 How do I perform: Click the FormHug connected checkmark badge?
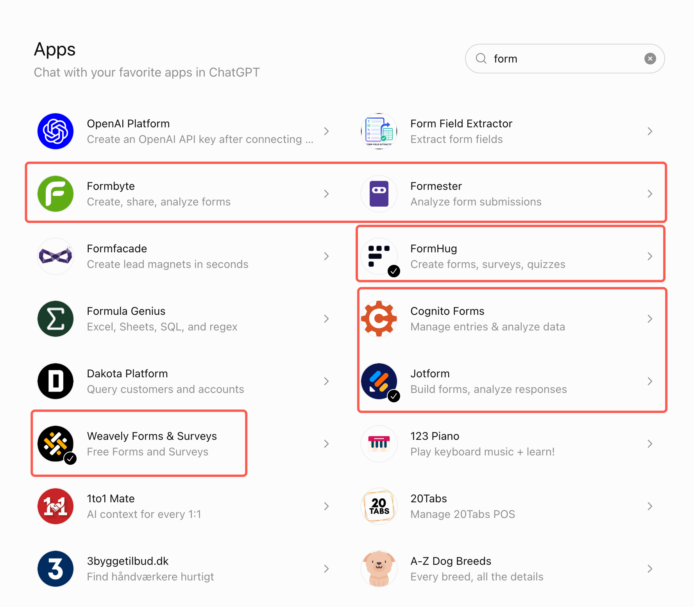pos(394,271)
